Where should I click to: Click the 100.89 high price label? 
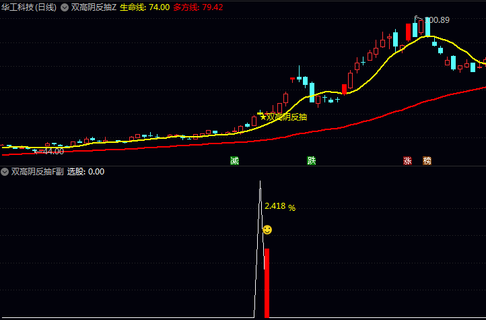(x=437, y=20)
